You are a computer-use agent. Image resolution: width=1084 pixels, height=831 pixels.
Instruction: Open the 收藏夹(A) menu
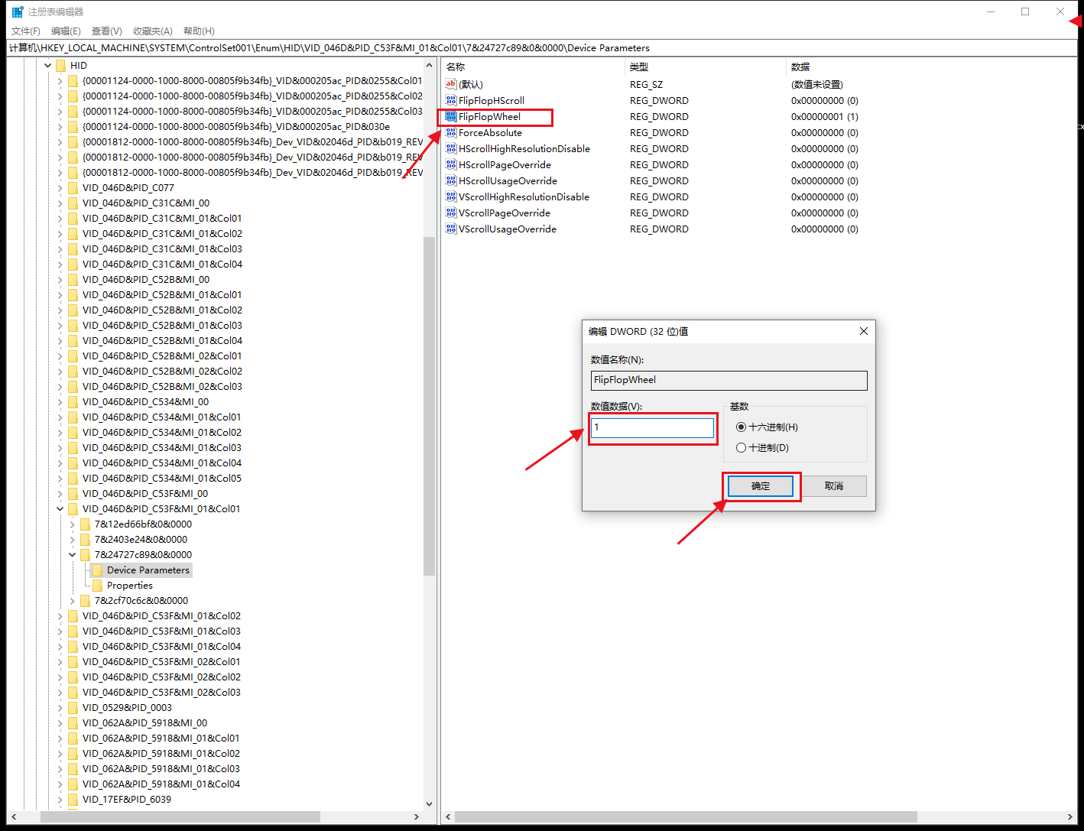coord(153,31)
